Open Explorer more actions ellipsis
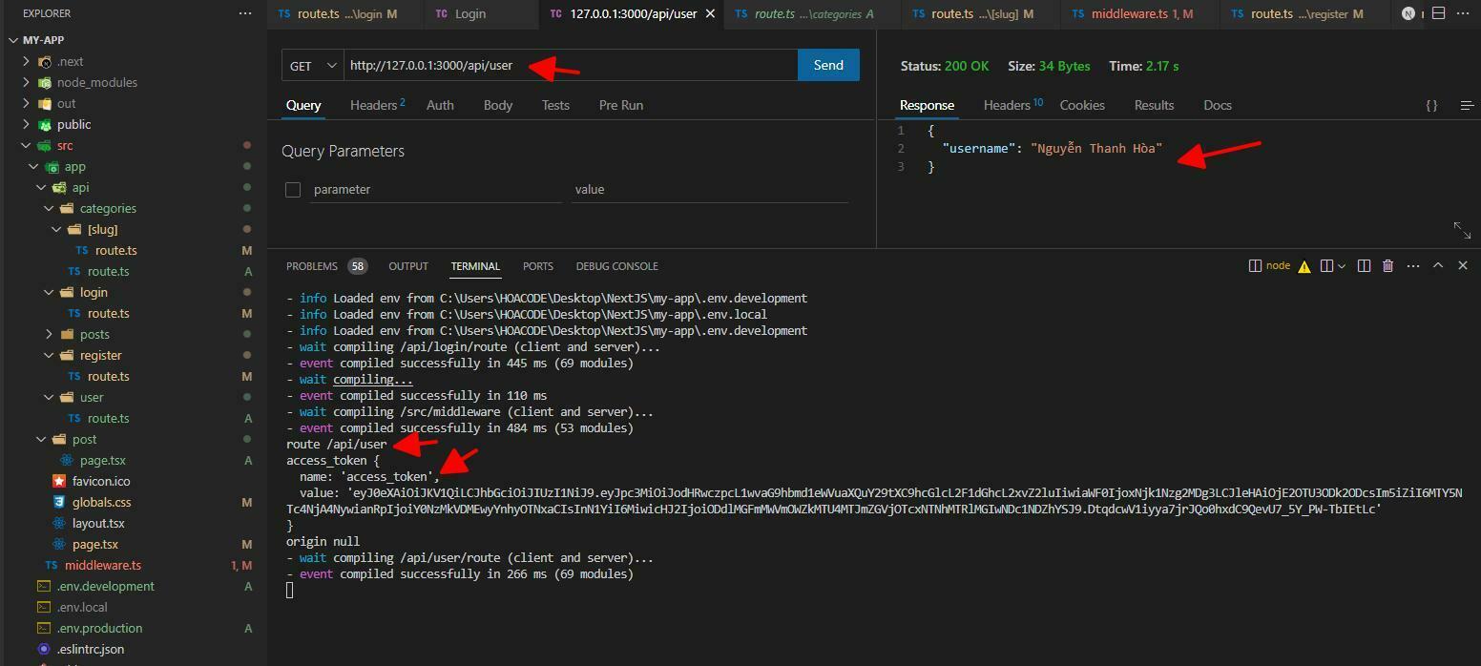 [x=245, y=12]
